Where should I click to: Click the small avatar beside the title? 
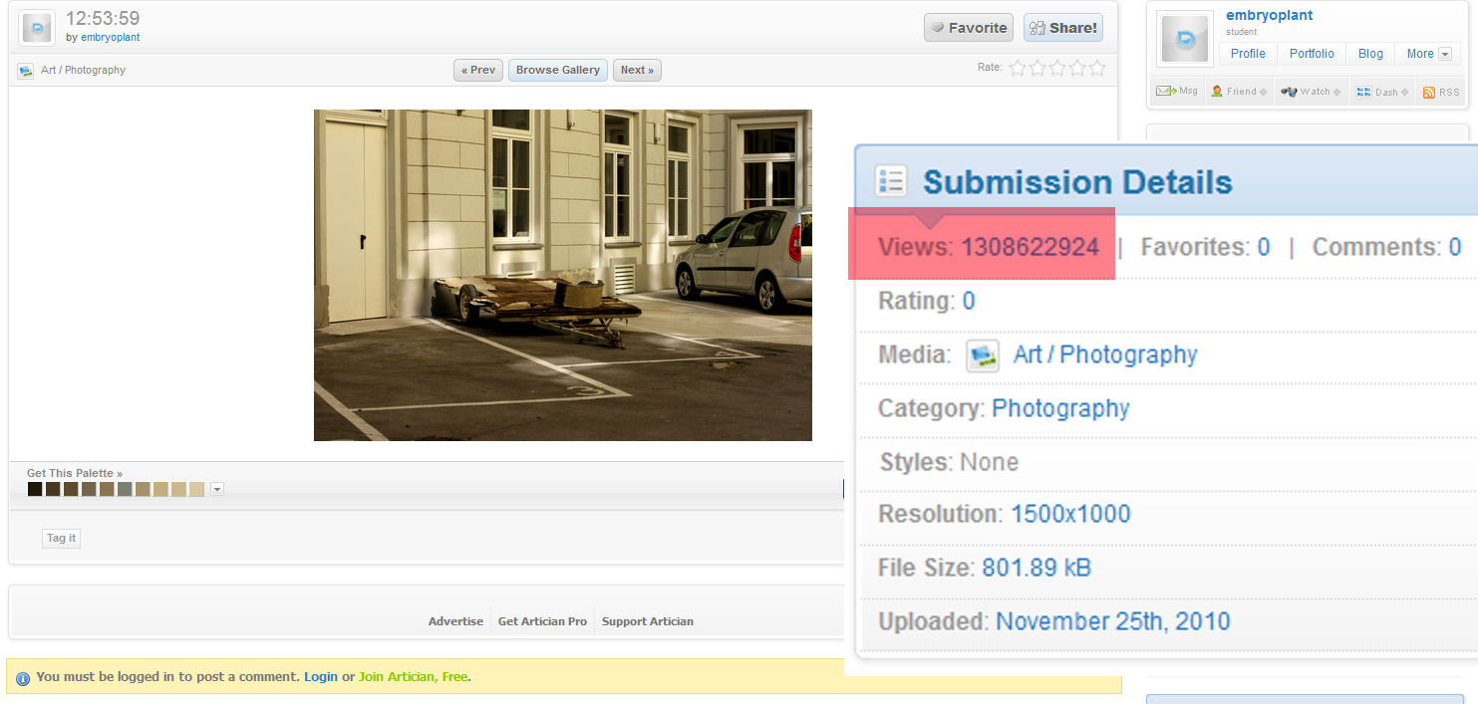tap(38, 28)
